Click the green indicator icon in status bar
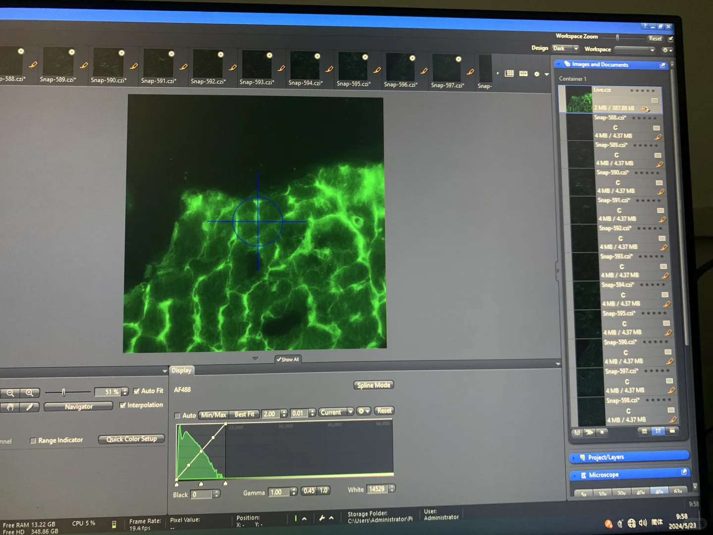 (x=296, y=518)
